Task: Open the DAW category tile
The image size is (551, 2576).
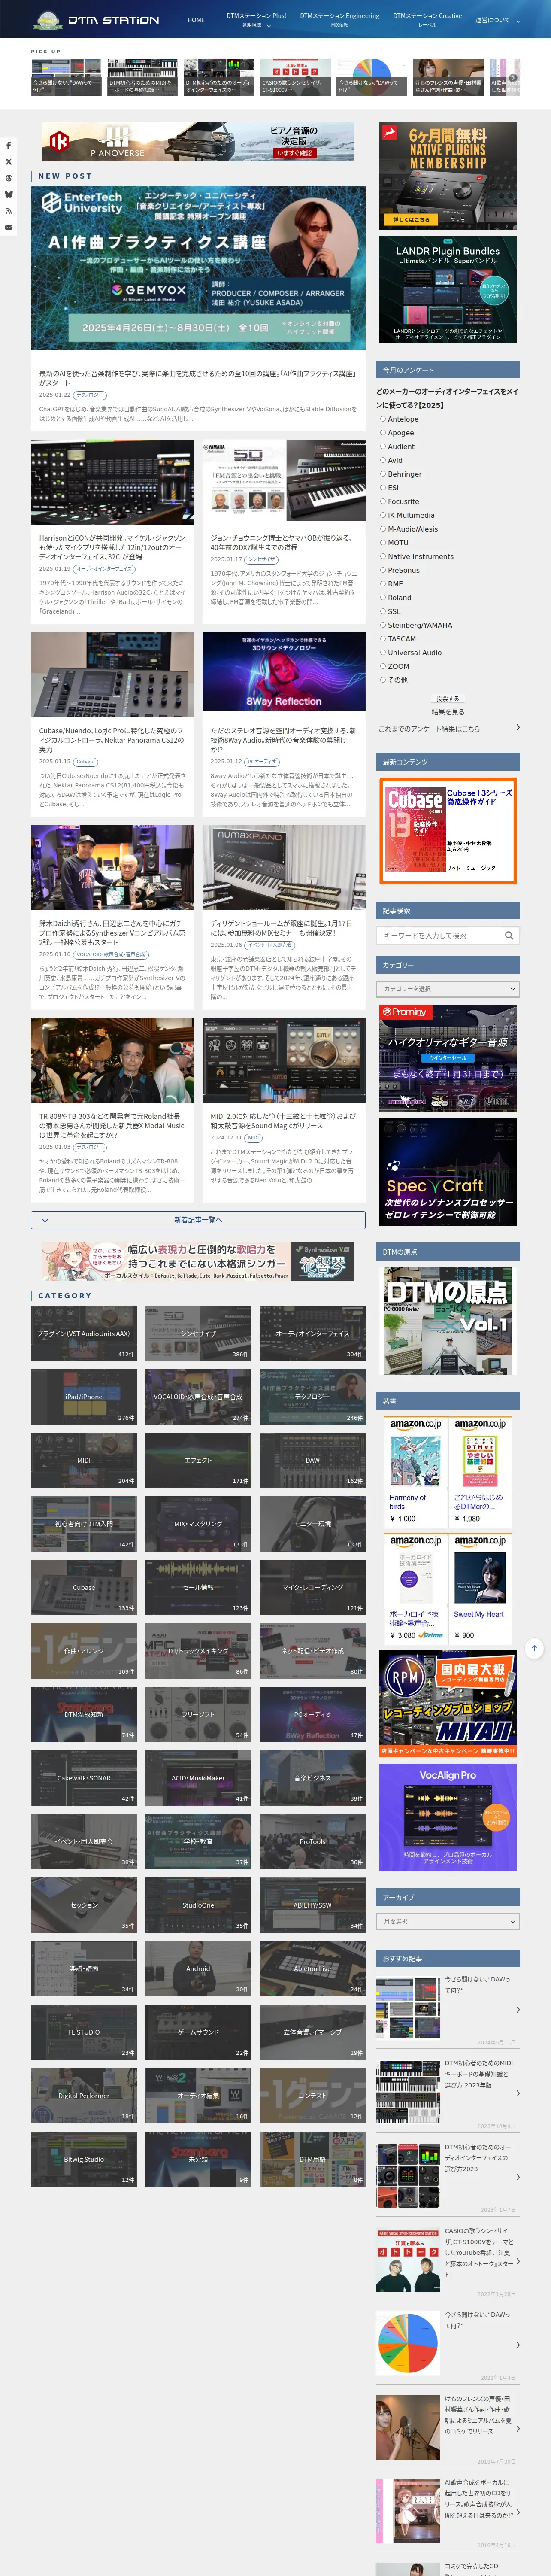Action: [312, 1461]
